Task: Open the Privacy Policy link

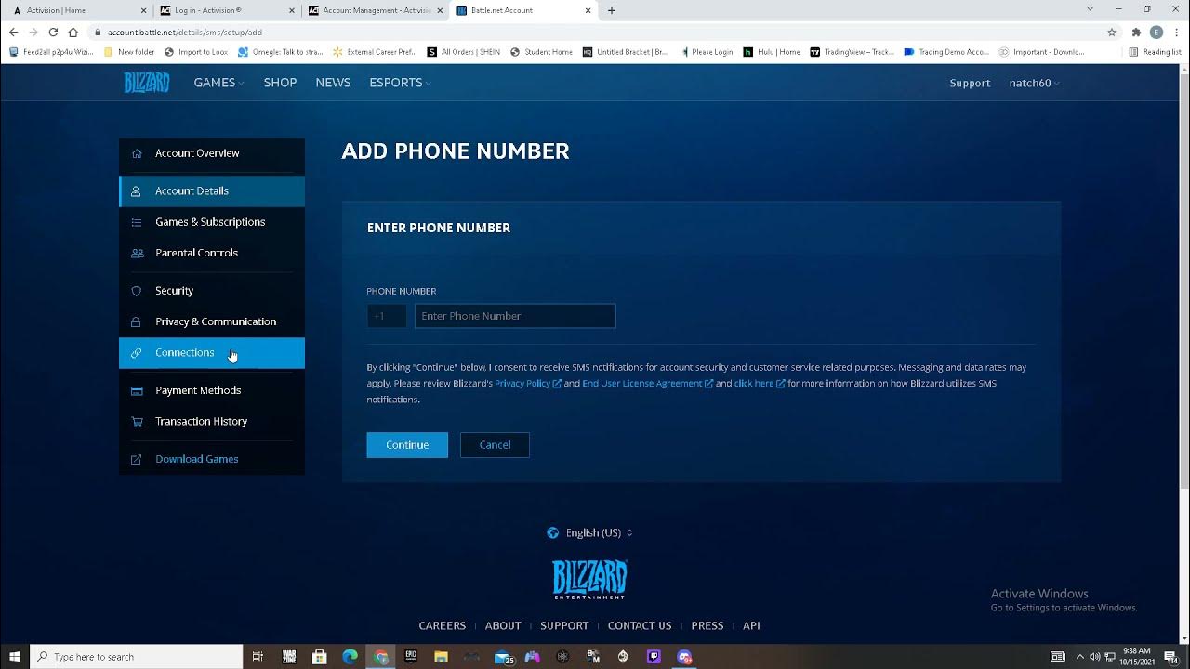Action: point(527,383)
